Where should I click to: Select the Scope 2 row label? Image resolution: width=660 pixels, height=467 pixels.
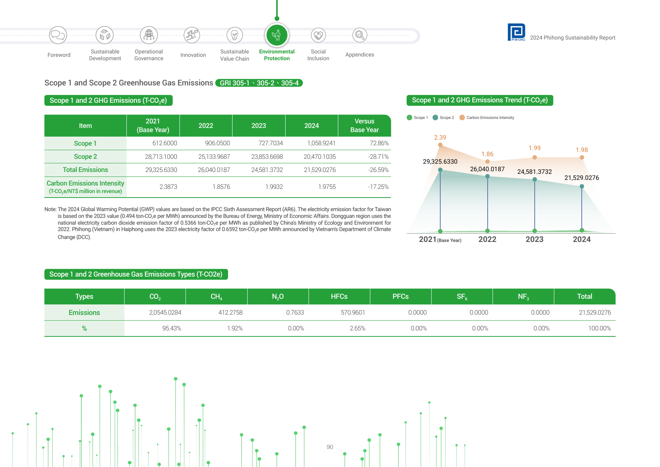[x=85, y=157]
